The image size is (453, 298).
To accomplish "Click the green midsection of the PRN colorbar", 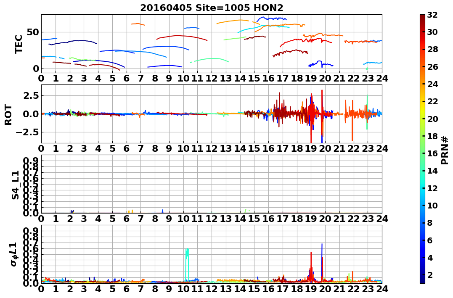I will pos(422,149).
